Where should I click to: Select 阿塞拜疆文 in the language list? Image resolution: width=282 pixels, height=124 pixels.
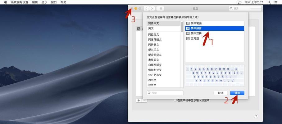163,40
